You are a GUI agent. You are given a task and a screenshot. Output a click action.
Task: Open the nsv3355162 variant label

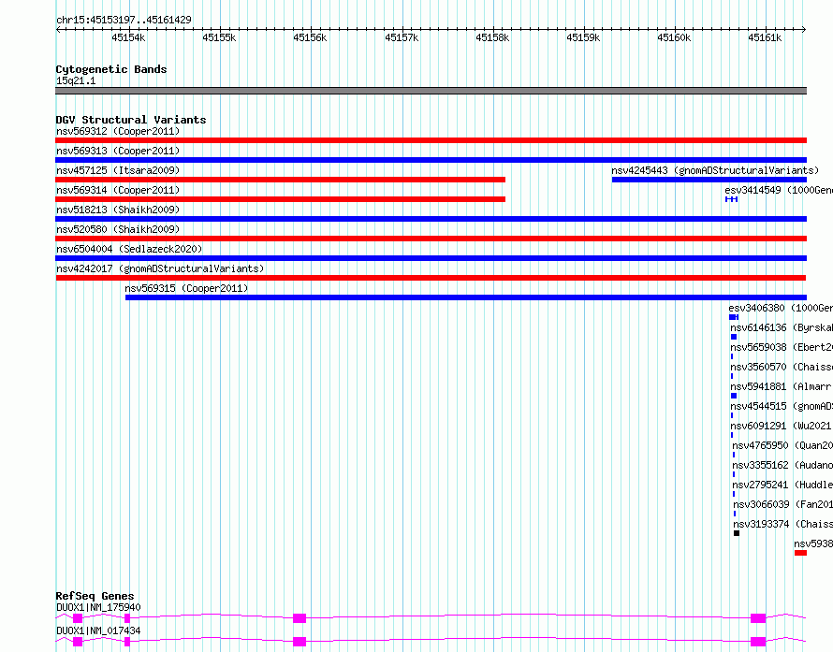tap(782, 465)
